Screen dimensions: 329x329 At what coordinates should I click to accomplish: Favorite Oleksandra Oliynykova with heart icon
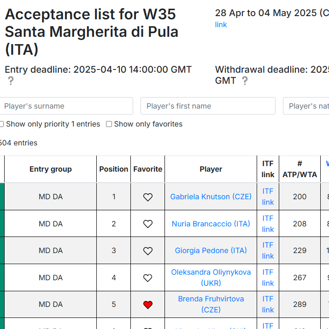tap(148, 278)
